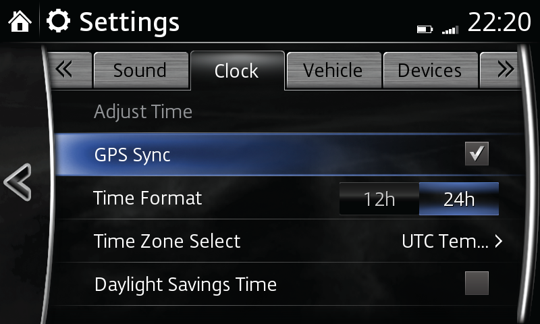
Task: Click the Settings gear icon
Action: pyautogui.click(x=59, y=22)
